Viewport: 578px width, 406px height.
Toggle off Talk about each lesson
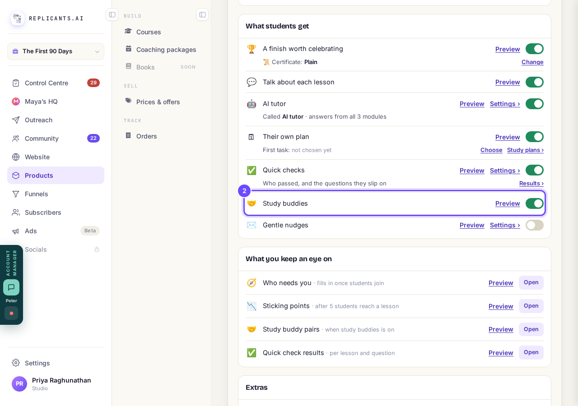click(535, 82)
